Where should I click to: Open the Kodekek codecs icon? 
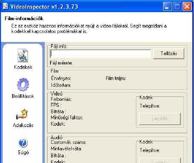click(x=23, y=55)
